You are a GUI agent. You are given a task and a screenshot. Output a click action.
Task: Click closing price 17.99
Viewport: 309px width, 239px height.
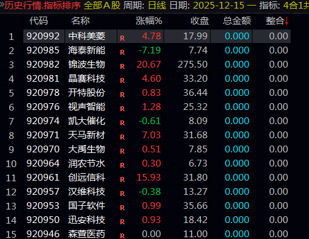[x=195, y=36]
